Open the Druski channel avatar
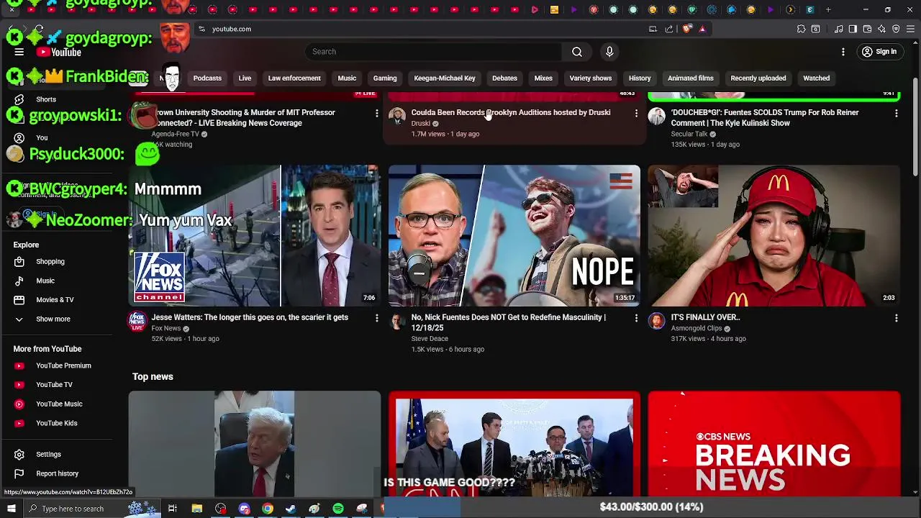Image resolution: width=921 pixels, height=518 pixels. pos(397,117)
